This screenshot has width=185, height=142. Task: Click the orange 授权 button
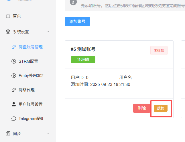pyautogui.click(x=161, y=108)
